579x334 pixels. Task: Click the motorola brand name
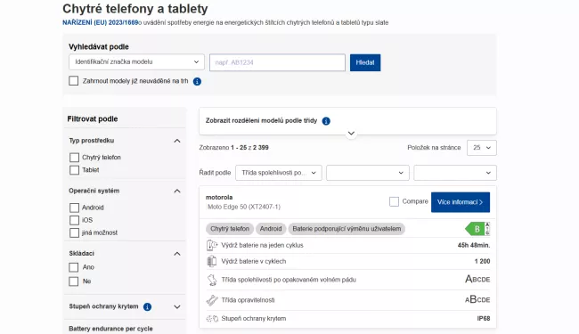pyautogui.click(x=219, y=198)
